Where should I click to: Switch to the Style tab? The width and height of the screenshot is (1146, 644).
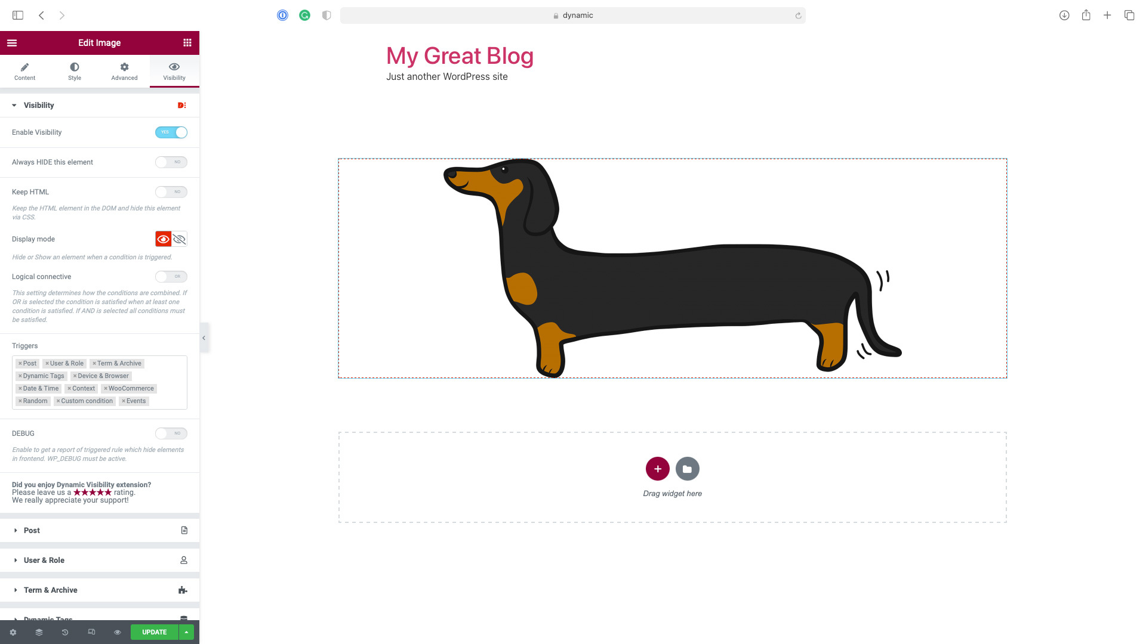pyautogui.click(x=74, y=71)
